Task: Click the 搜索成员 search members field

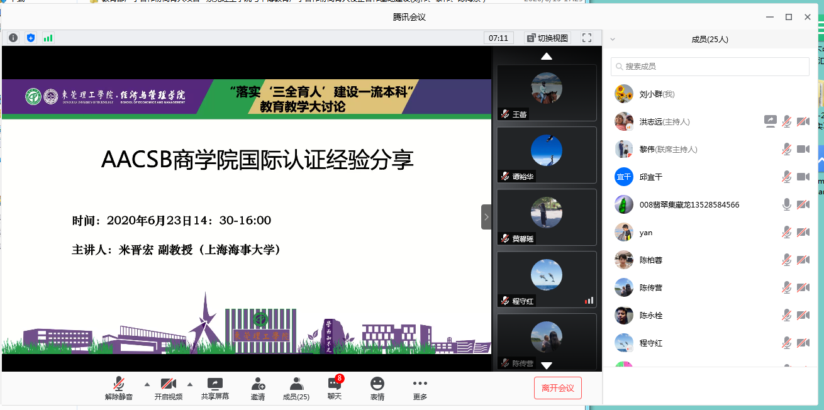Action: tap(710, 67)
